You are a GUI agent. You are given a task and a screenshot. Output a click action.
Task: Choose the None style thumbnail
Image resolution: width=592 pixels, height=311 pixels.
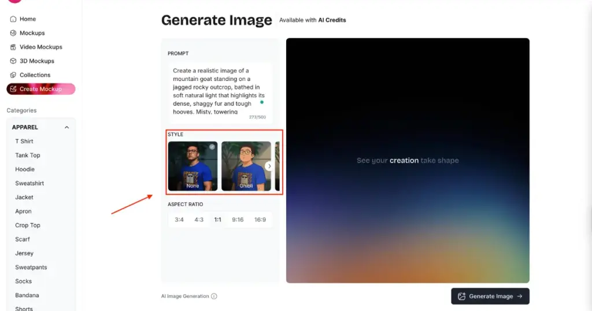pyautogui.click(x=193, y=166)
